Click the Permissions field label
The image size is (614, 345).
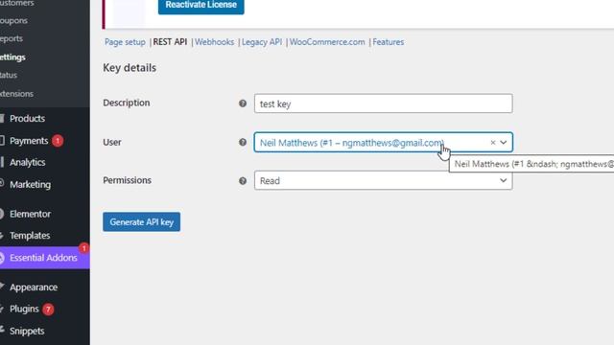pyautogui.click(x=128, y=180)
